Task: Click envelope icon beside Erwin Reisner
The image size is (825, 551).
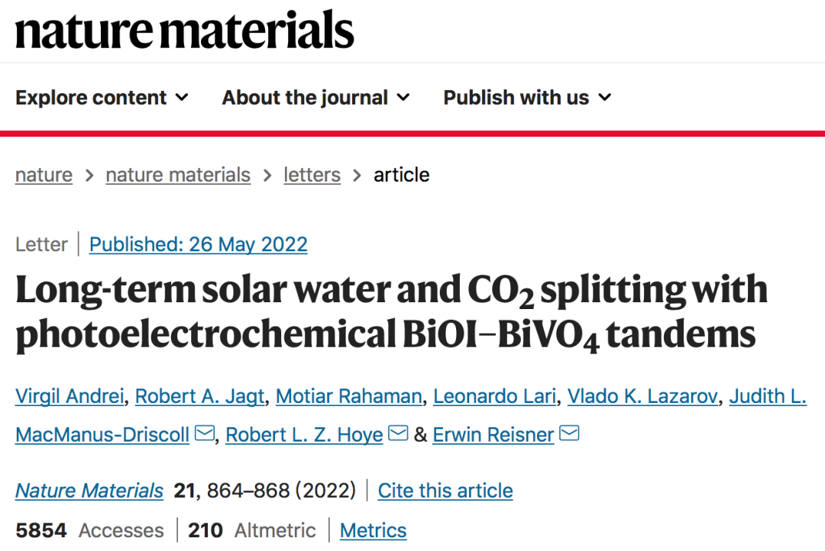Action: click(x=569, y=433)
